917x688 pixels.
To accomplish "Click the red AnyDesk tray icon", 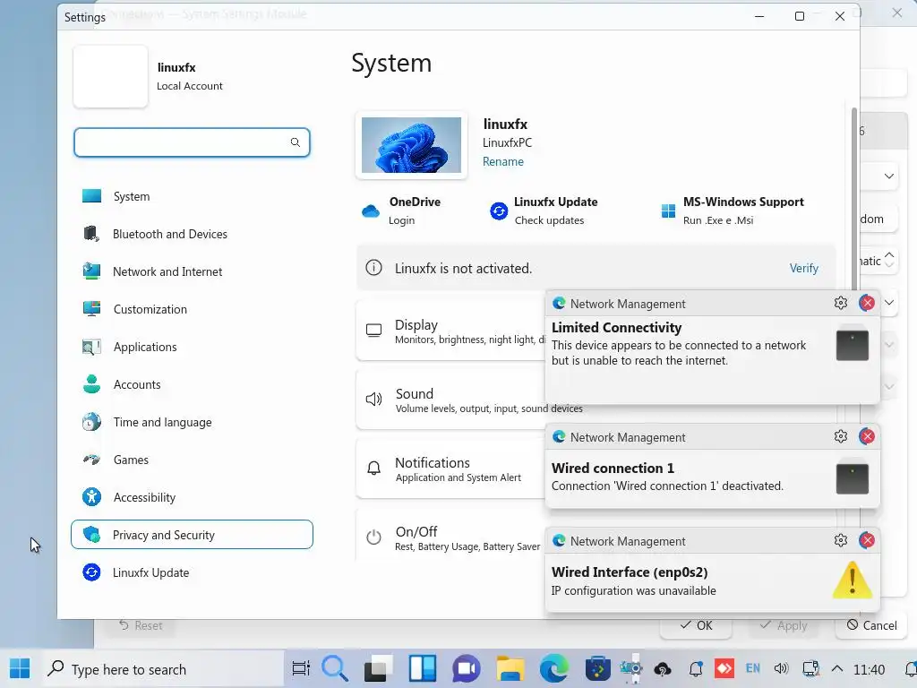I will [724, 668].
